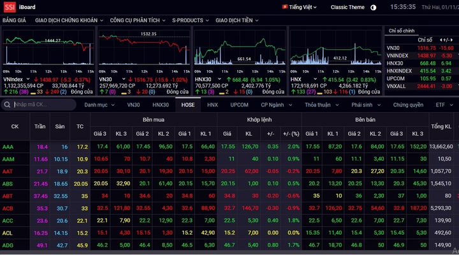Toggle the dark/light theme contrast icon

click(374, 7)
